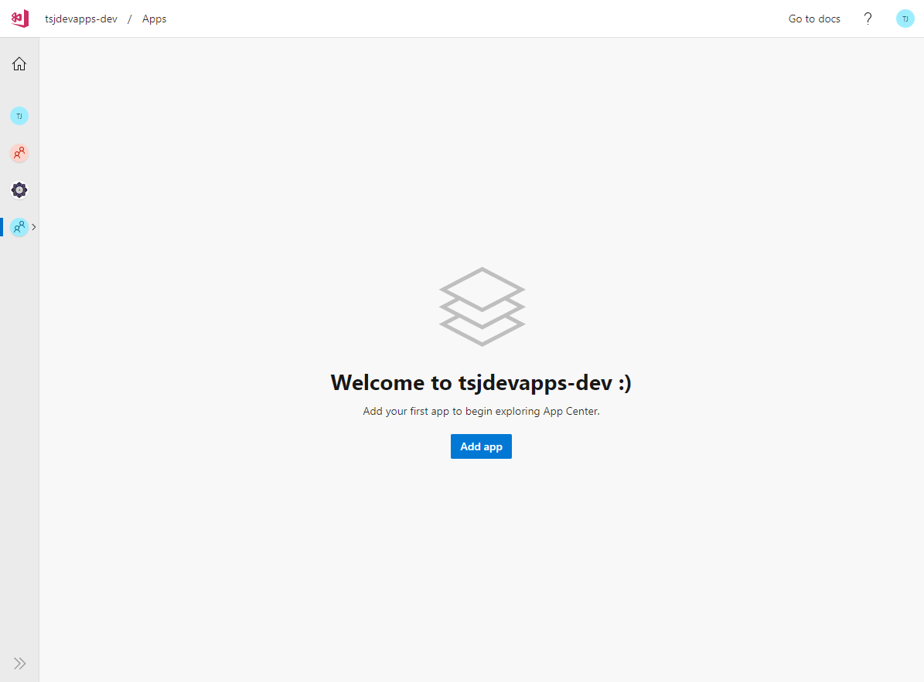This screenshot has width=924, height=682.
Task: Select the dark flower-avatar organization in sidebar
Action: coord(19,190)
